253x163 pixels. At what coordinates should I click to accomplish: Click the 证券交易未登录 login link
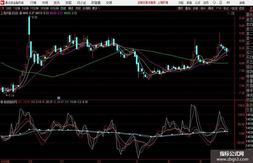tap(147, 3)
